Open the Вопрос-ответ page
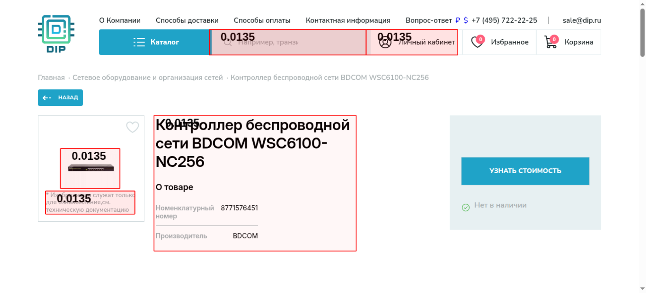The height and width of the screenshot is (293, 646). pyautogui.click(x=429, y=20)
